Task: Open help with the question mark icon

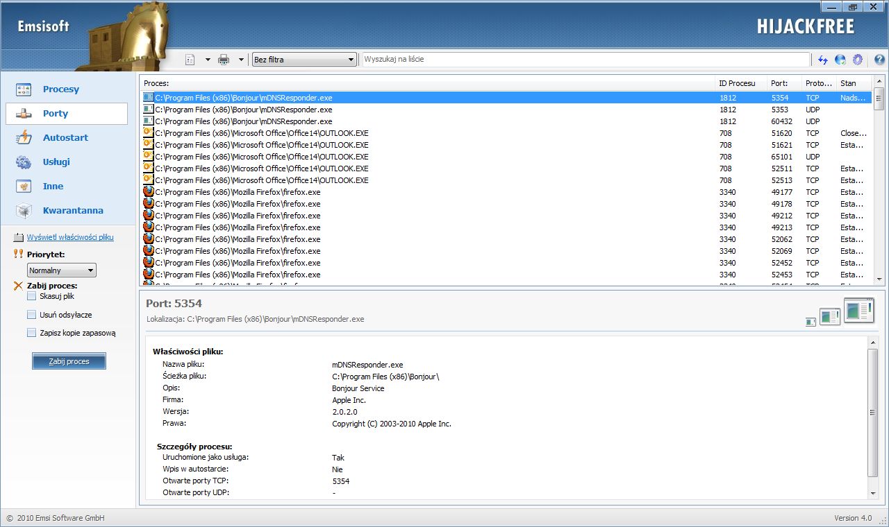Action: coord(879,60)
